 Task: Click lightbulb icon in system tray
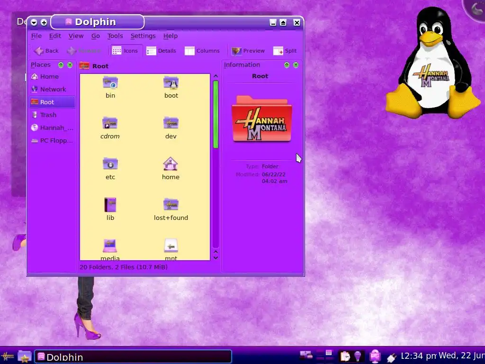[x=358, y=356]
